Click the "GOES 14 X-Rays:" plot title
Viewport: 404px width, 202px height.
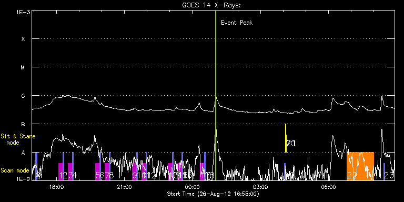tap(211, 5)
